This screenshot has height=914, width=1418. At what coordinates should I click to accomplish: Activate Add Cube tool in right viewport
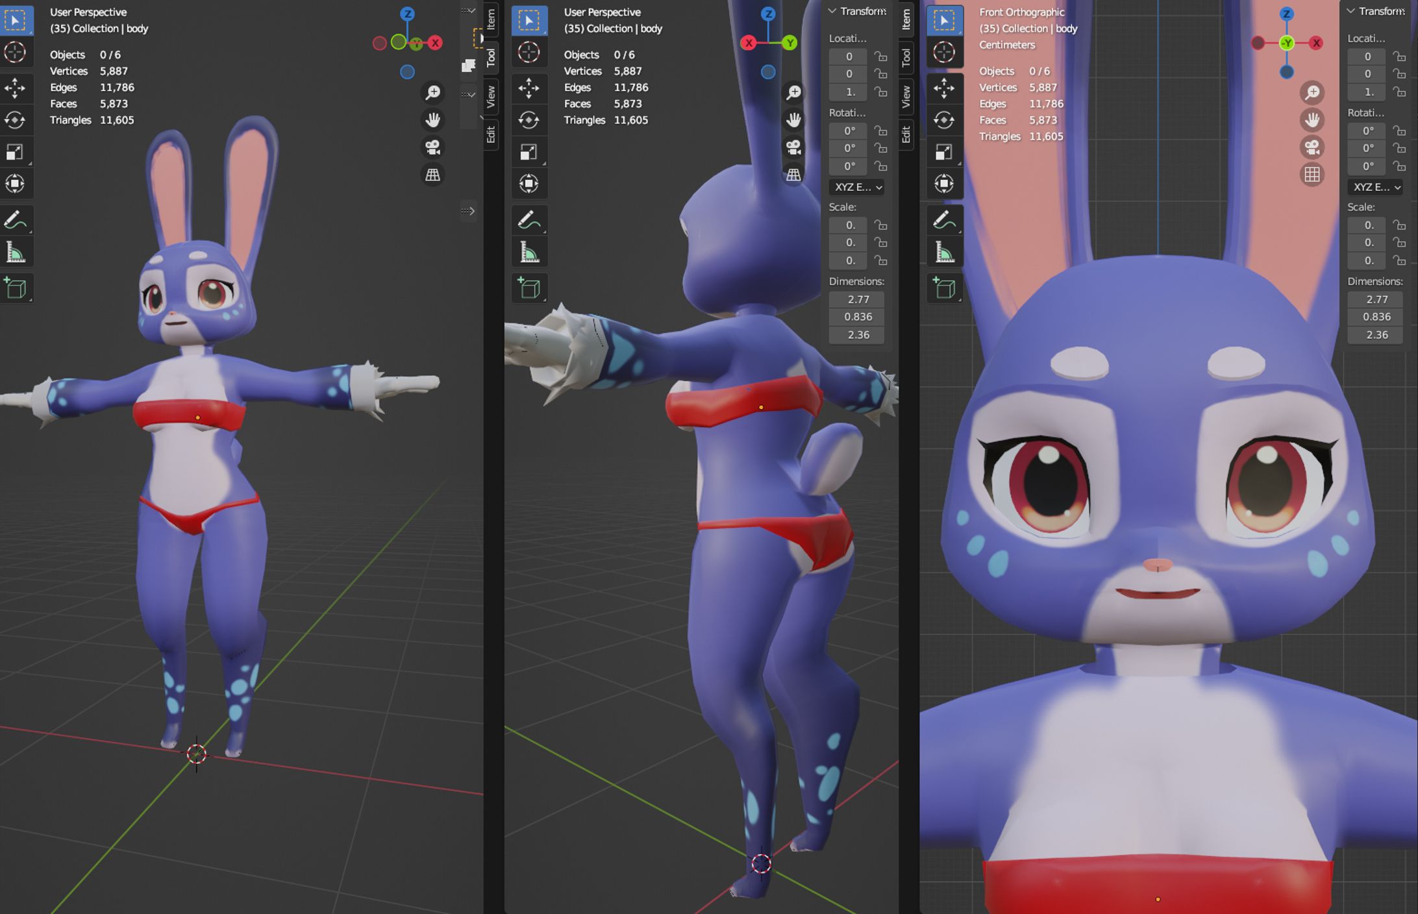click(944, 288)
